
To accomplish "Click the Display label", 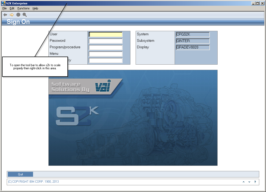I will 143,47.
